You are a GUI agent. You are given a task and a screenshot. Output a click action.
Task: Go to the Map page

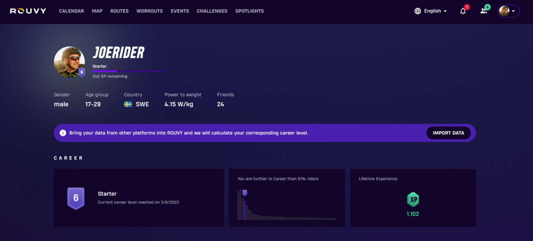pyautogui.click(x=97, y=11)
